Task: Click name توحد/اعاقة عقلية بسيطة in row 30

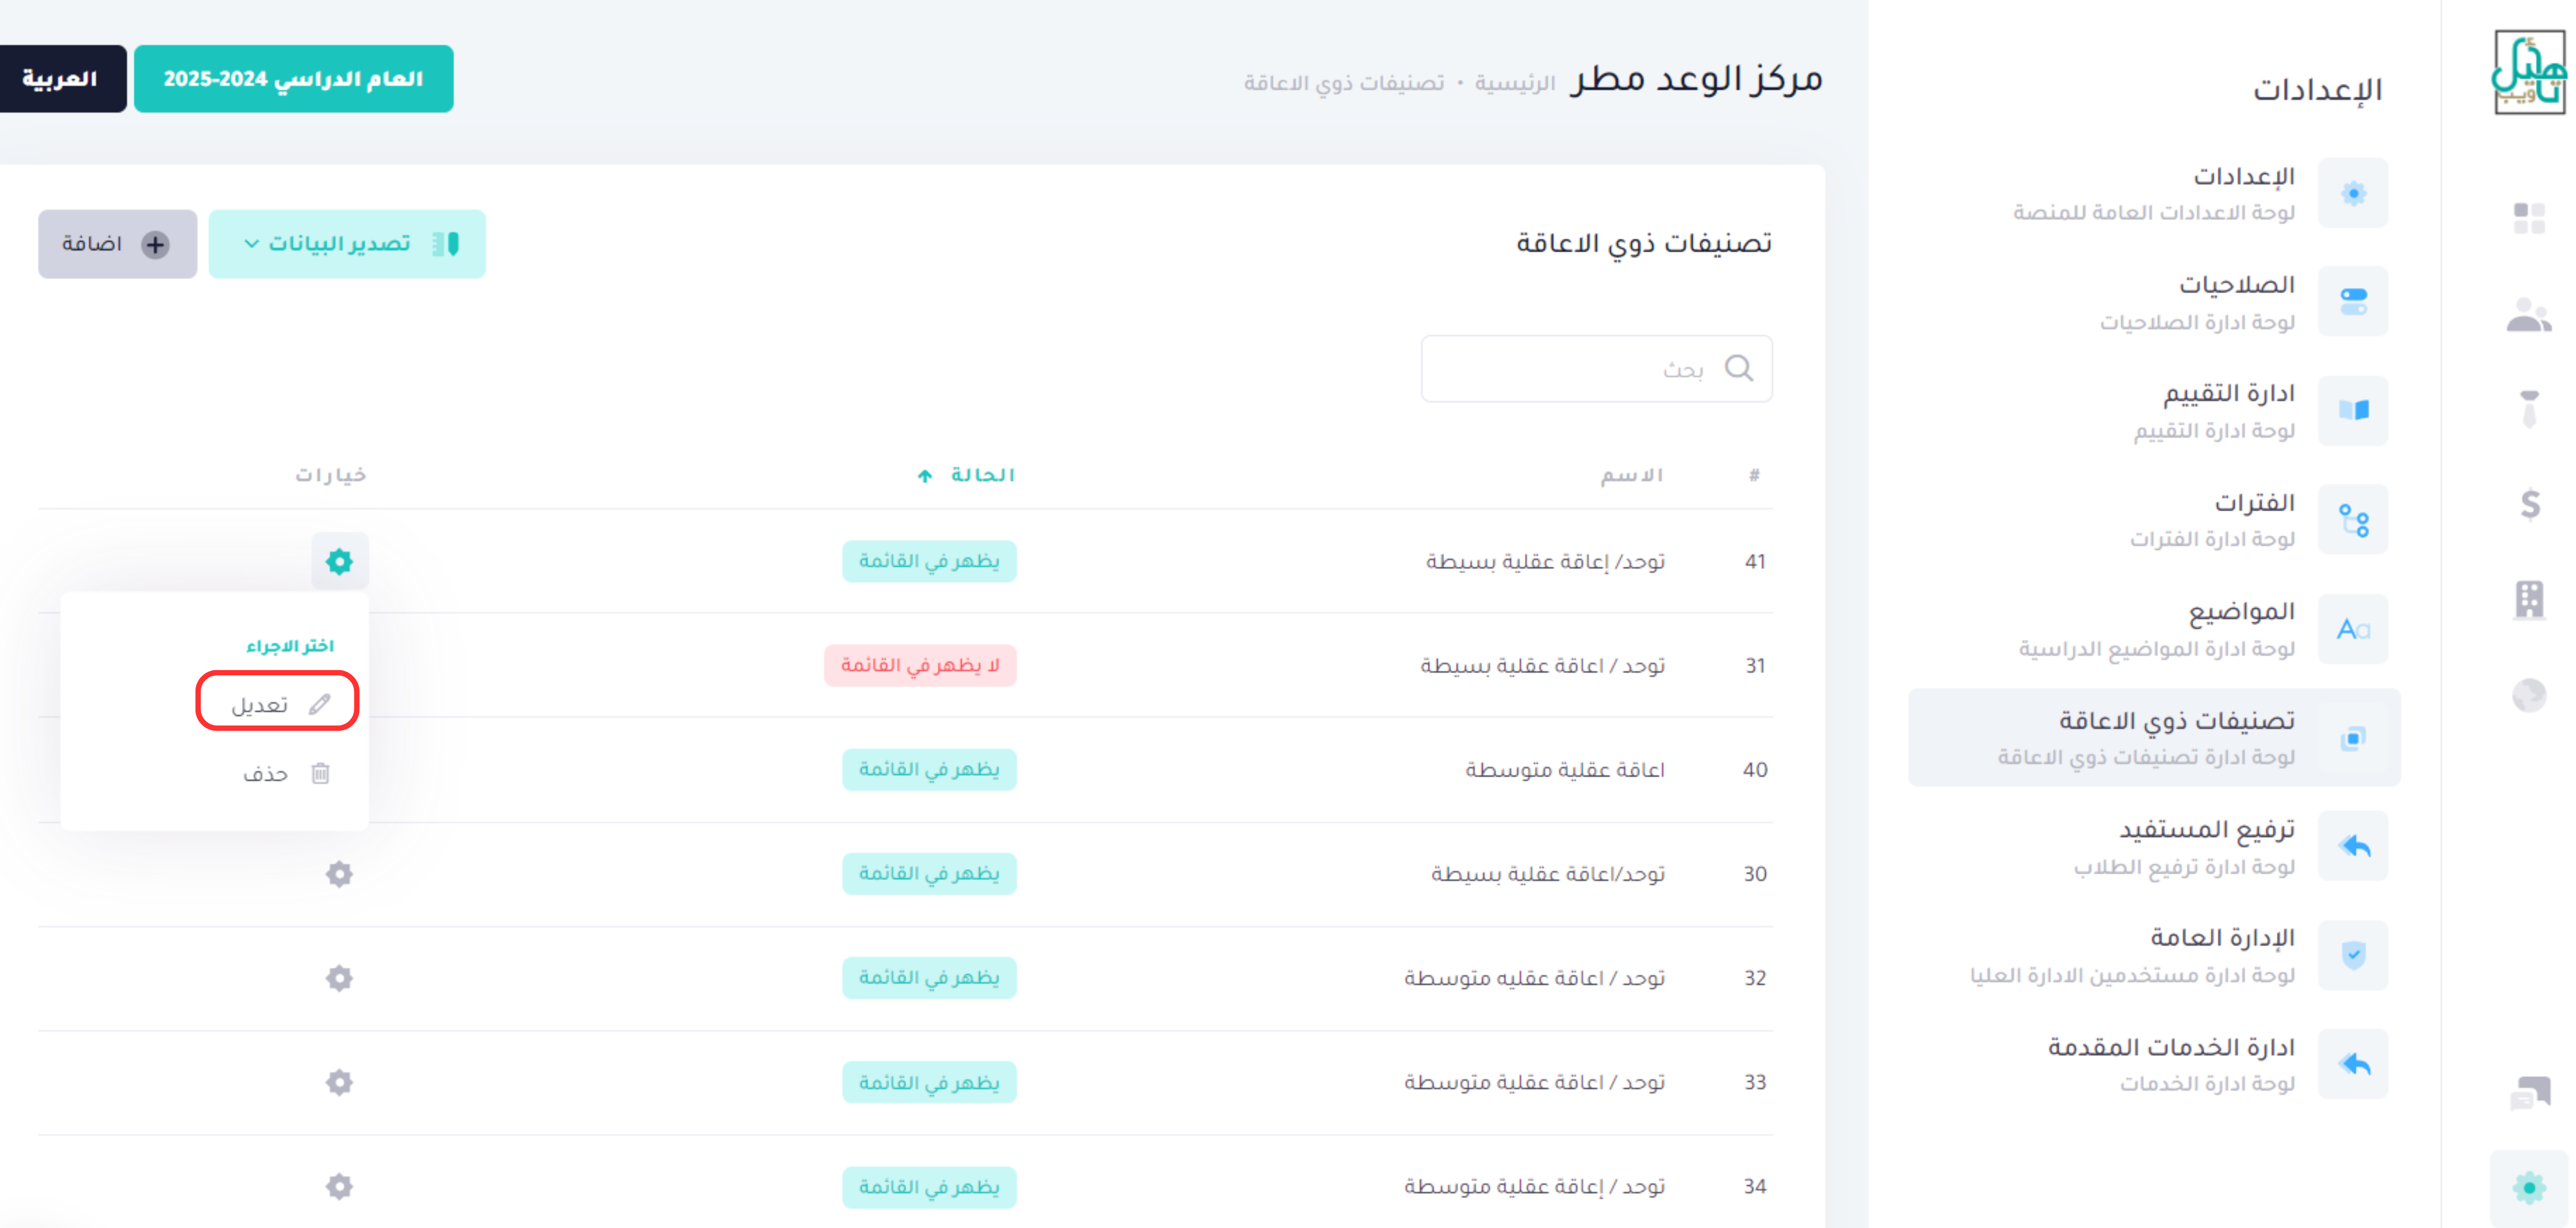Action: 1548,873
